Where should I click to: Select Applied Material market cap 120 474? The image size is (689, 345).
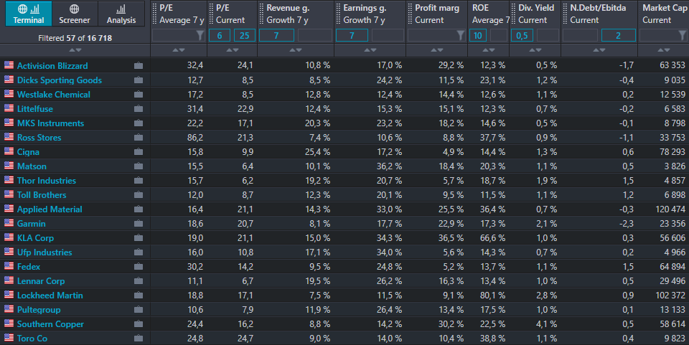pos(670,209)
